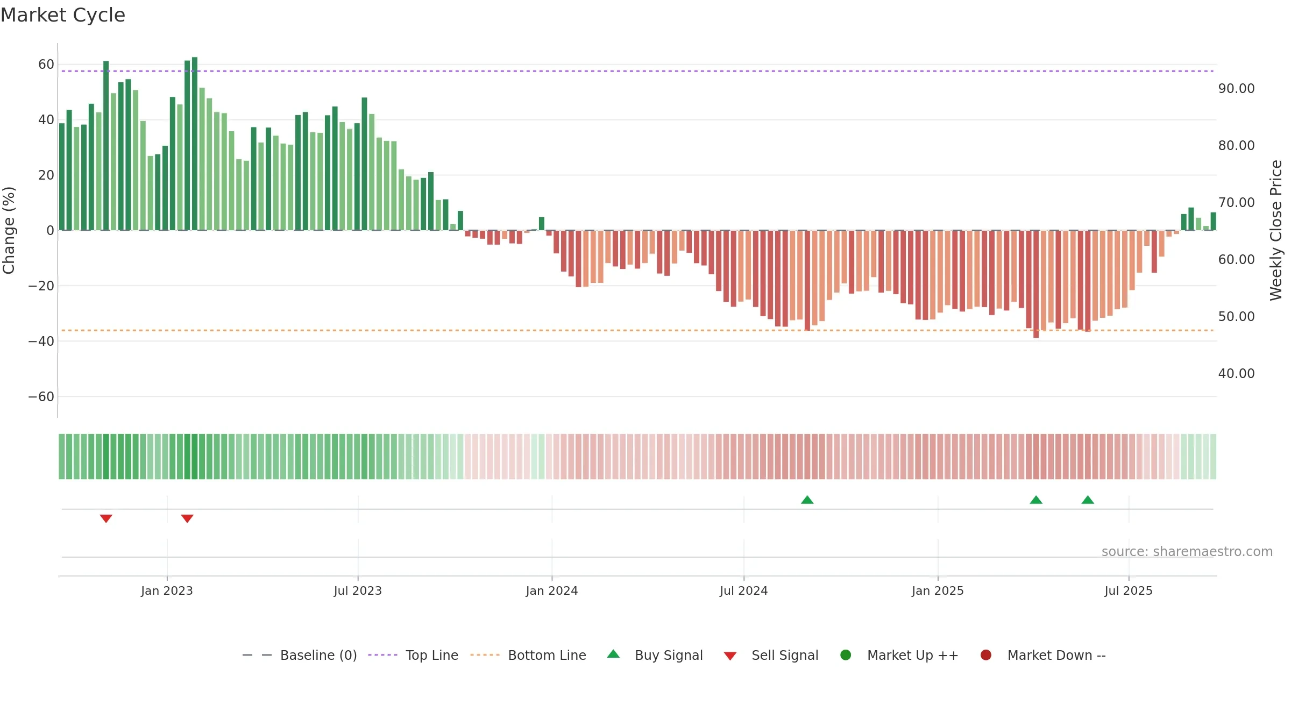Viewport: 1291px width, 726px height.
Task: Click the lone green bar just before Jan 2024
Action: pyautogui.click(x=542, y=224)
